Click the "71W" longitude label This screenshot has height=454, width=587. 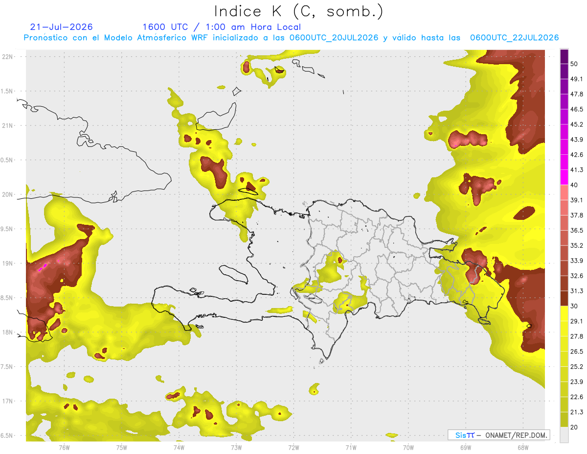[351, 448]
